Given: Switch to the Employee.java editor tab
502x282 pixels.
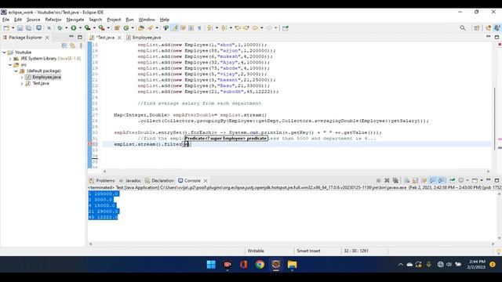Looking at the screenshot, I should click(x=144, y=38).
